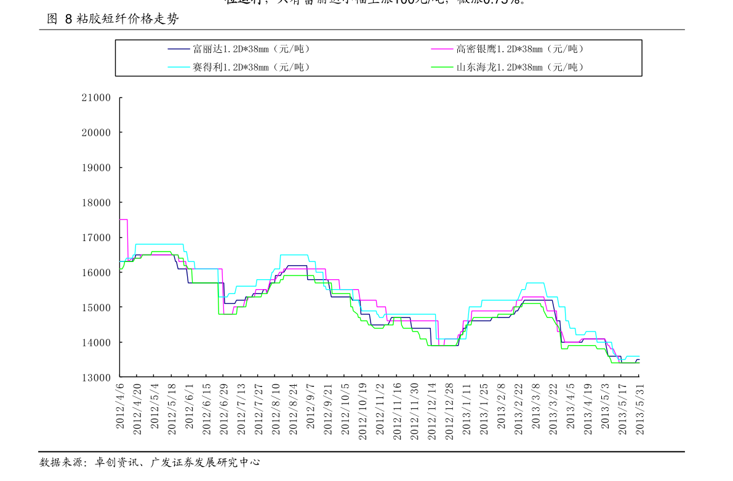Click the green line's low flat after first drop
The width and height of the screenshot is (733, 481).
(226, 314)
